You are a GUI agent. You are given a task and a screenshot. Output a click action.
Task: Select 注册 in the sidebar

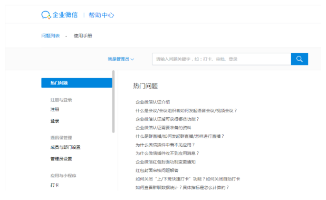click(55, 109)
